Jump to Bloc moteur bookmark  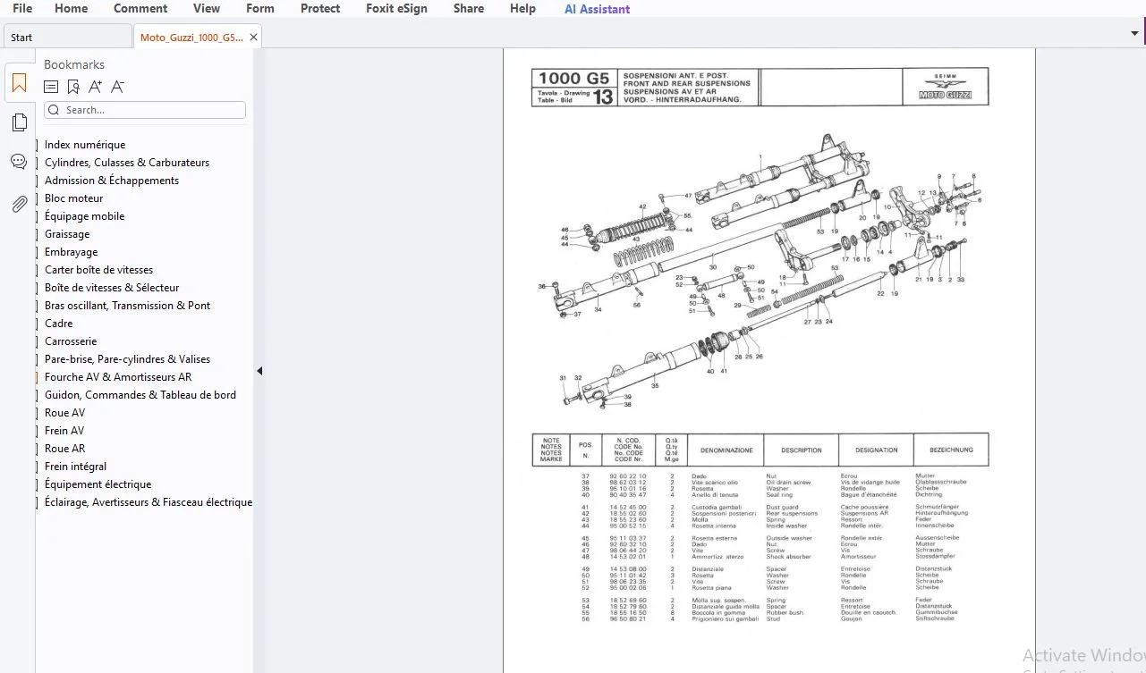74,198
